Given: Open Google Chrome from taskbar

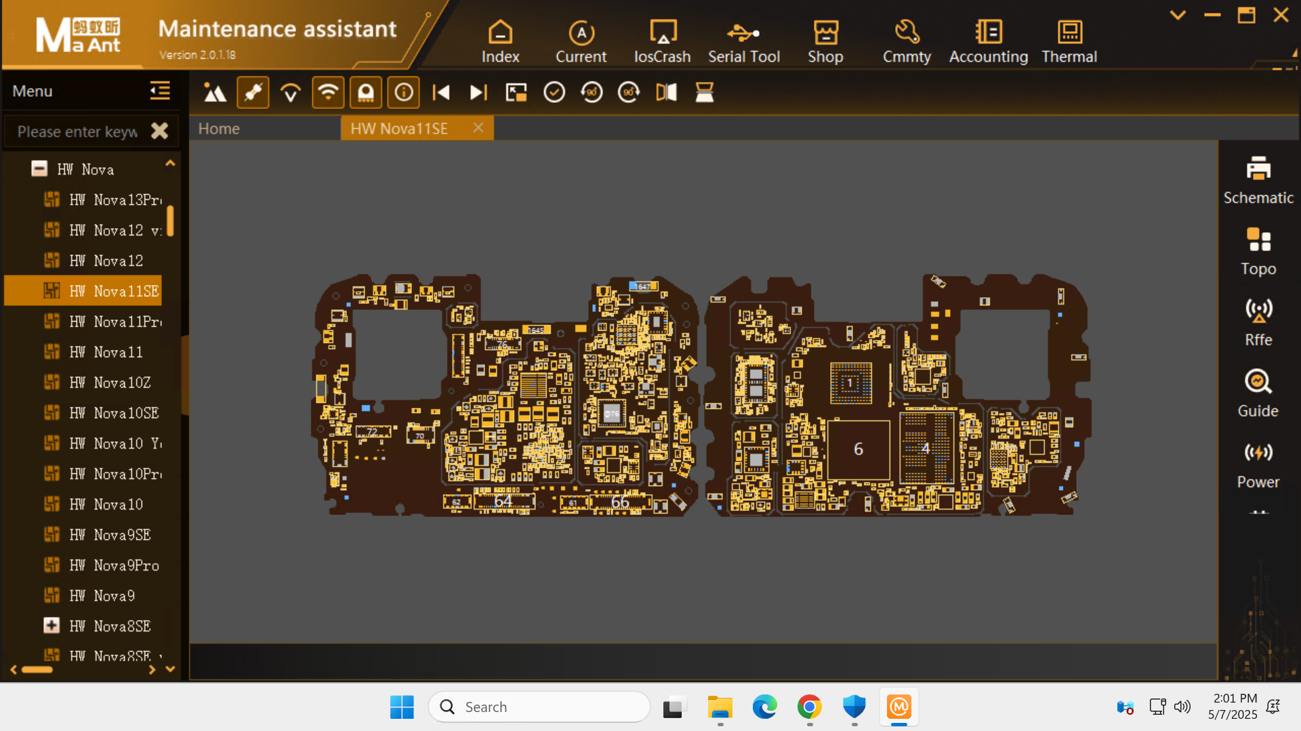Looking at the screenshot, I should tap(809, 707).
